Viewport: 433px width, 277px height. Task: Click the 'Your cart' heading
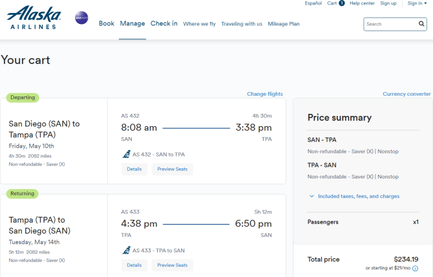point(25,60)
